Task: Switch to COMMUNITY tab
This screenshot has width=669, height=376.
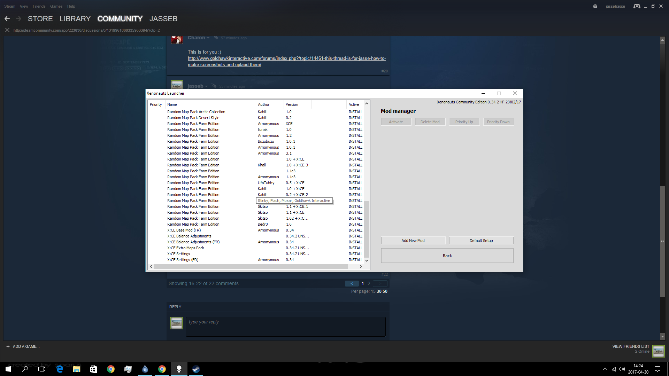Action: [x=120, y=19]
